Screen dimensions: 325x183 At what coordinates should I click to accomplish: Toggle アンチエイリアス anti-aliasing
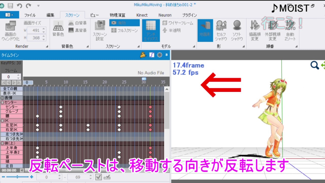[151, 31]
